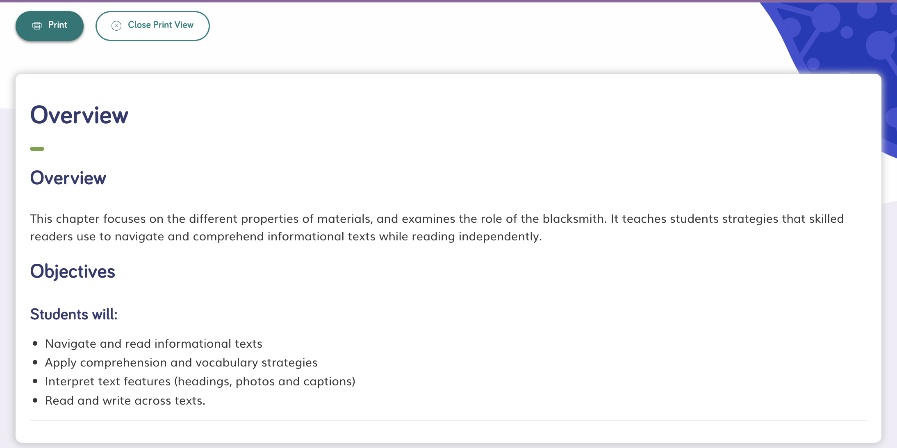
Task: Click the Close Print View text
Action: (160, 25)
